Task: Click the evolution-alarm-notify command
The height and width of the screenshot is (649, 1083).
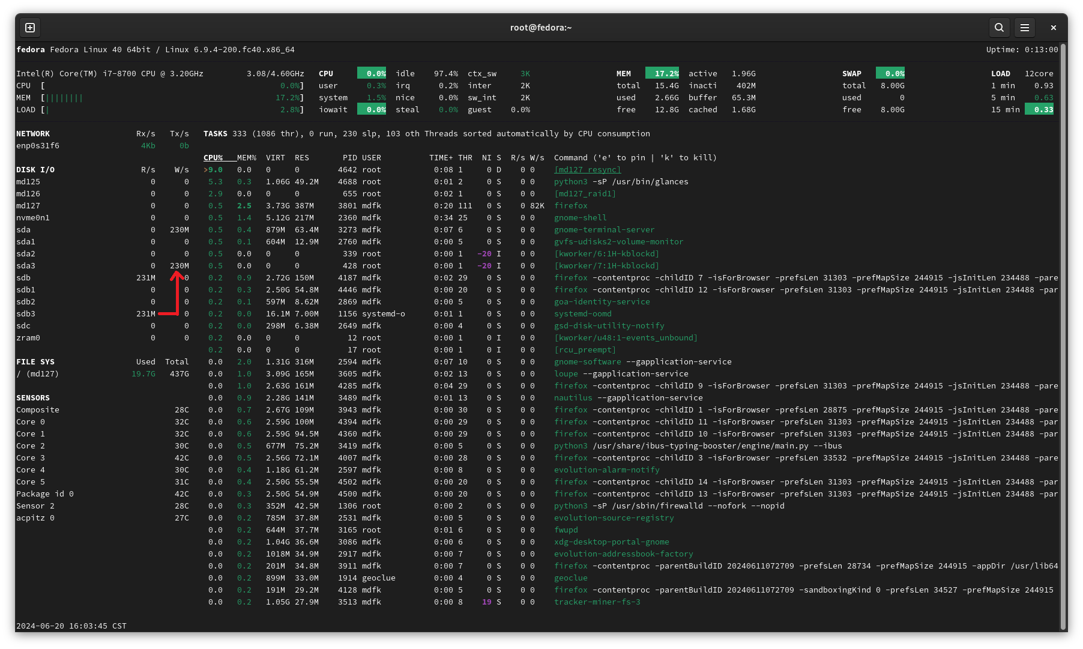Action: pos(606,470)
